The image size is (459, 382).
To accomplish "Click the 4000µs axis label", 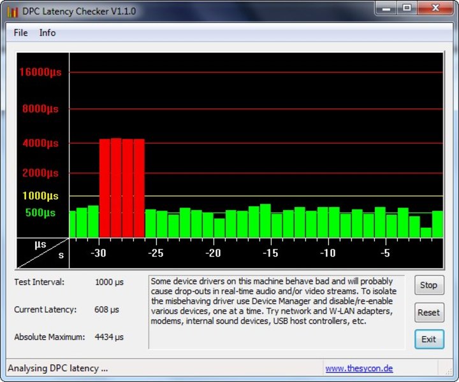I will 40,143.
